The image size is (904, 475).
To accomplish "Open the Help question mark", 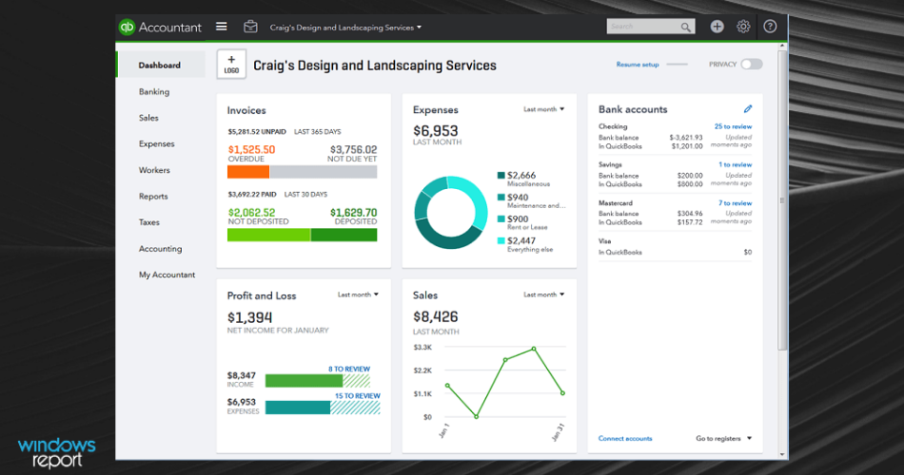I will (770, 27).
